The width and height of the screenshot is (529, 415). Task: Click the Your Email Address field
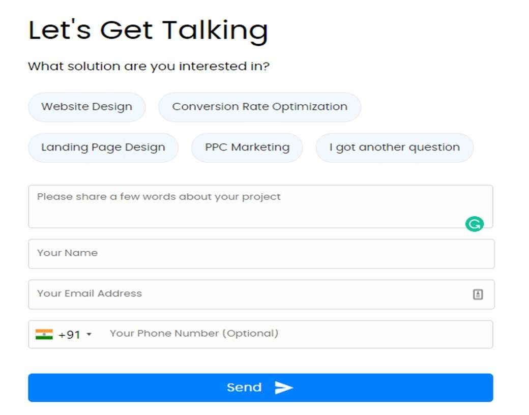coord(261,294)
